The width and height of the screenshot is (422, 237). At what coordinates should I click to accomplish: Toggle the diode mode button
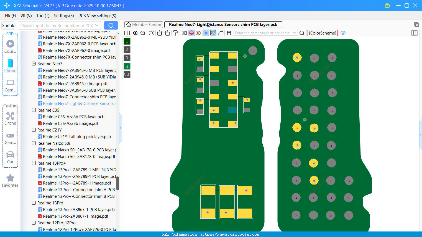coord(206,33)
